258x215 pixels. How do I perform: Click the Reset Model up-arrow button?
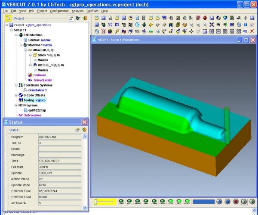219,202
